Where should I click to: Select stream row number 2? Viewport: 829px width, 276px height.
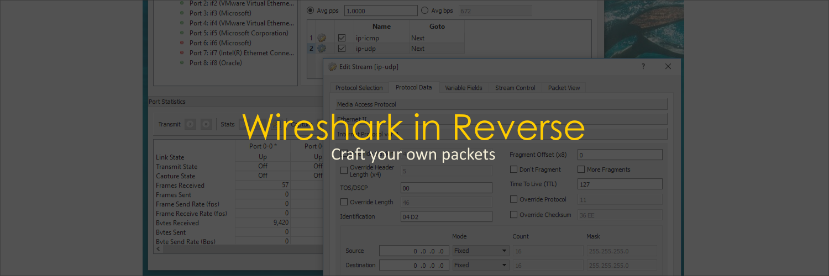pyautogui.click(x=311, y=49)
